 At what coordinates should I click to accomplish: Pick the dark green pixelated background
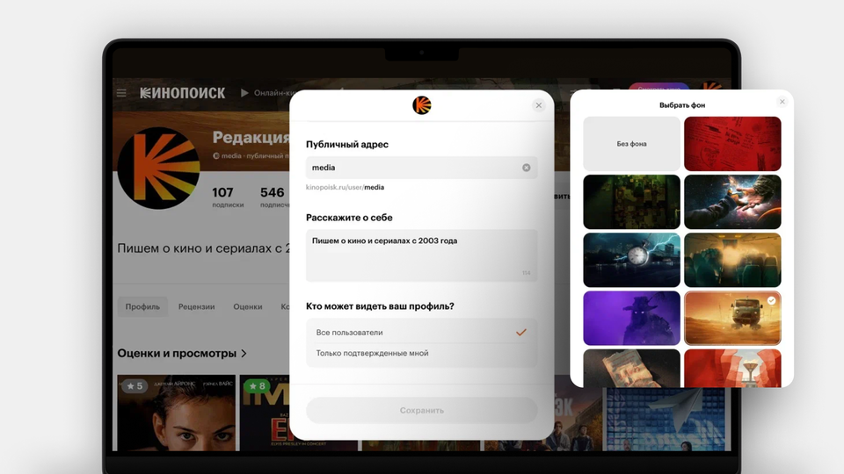coord(631,202)
